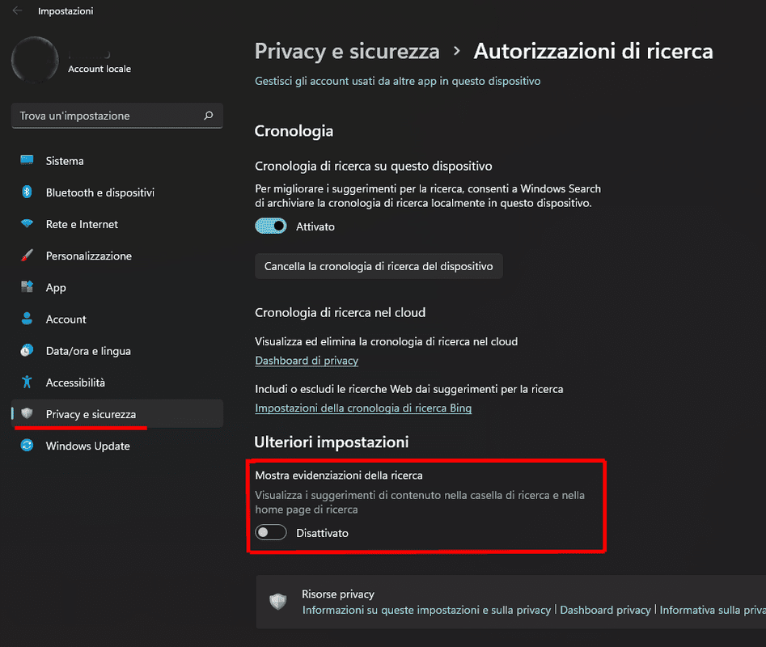Click the Accessibilità figure icon

click(x=27, y=382)
